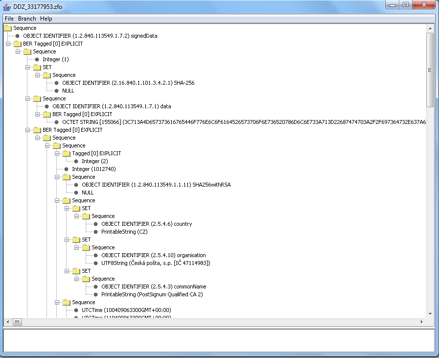Click the horizontal scrollbar right arrow
Image resolution: width=439 pixels, height=358 pixels.
(422, 322)
